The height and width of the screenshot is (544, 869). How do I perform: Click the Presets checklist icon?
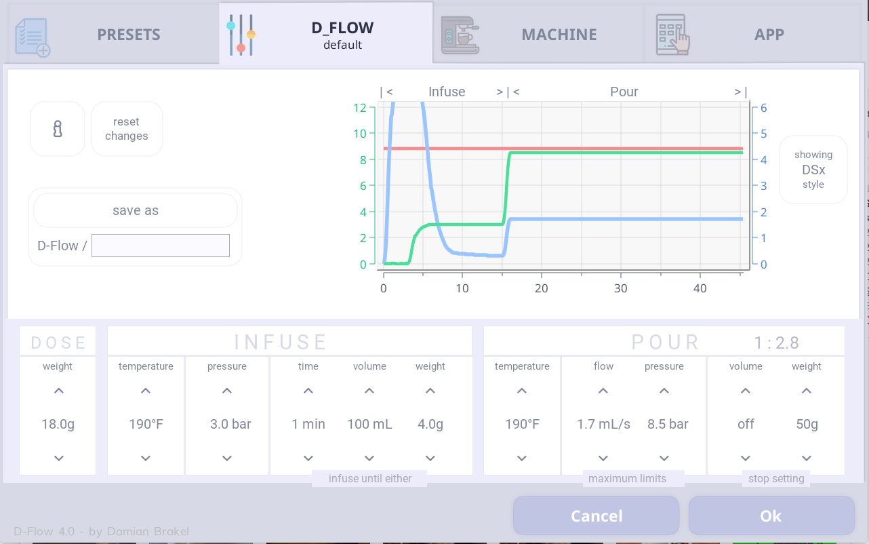(33, 36)
